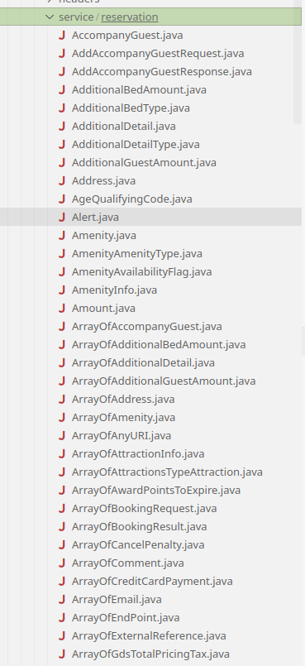This screenshot has width=305, height=666.
Task: Open Amenity.java file
Action: coord(104,236)
